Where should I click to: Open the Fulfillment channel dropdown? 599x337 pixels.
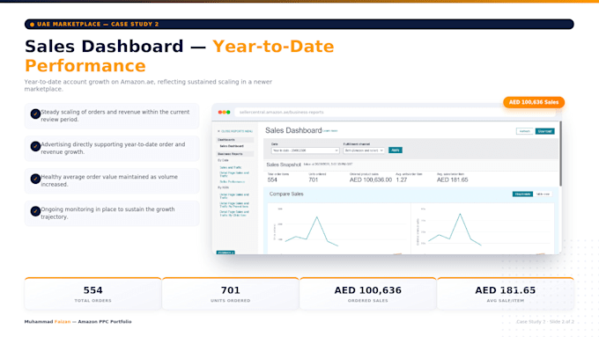coord(363,150)
